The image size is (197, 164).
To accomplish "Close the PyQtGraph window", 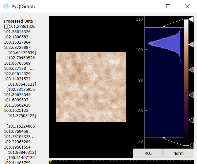I will pyautogui.click(x=187, y=6).
